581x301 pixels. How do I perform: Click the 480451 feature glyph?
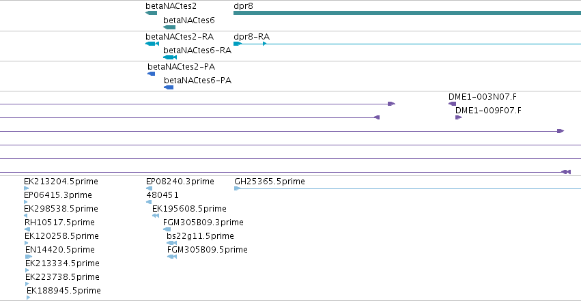(149, 202)
